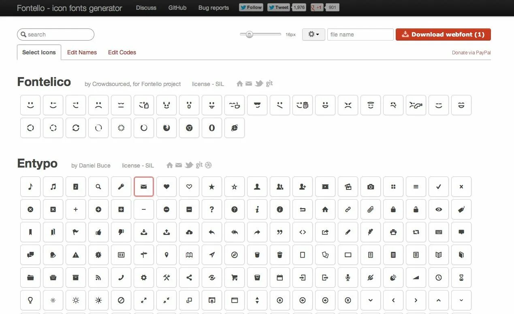Select the share nodes icon
Image resolution: width=514 pixels, height=314 pixels.
pos(189,277)
